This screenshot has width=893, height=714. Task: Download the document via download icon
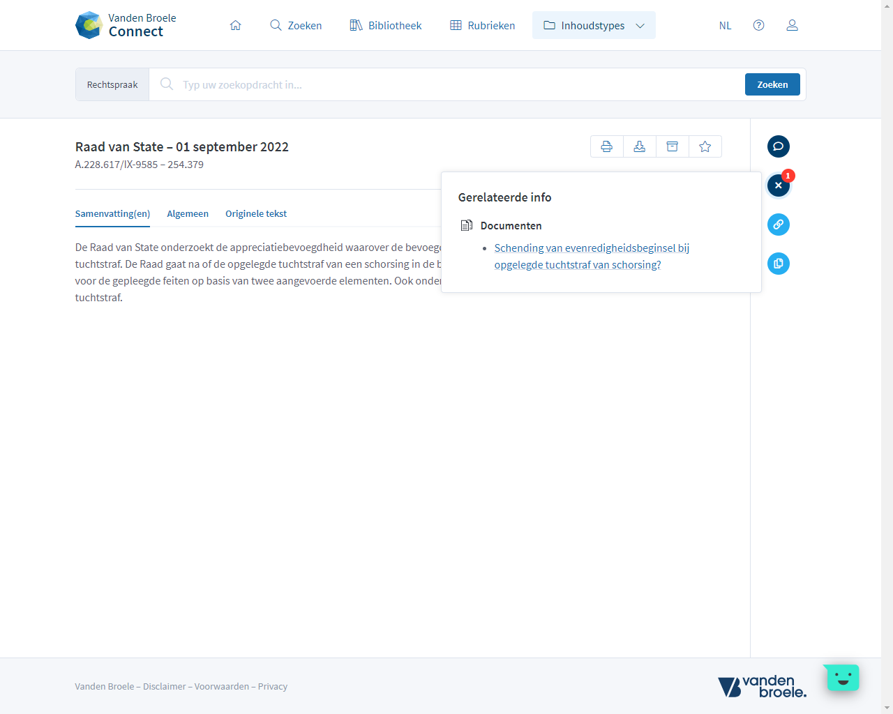click(x=640, y=146)
